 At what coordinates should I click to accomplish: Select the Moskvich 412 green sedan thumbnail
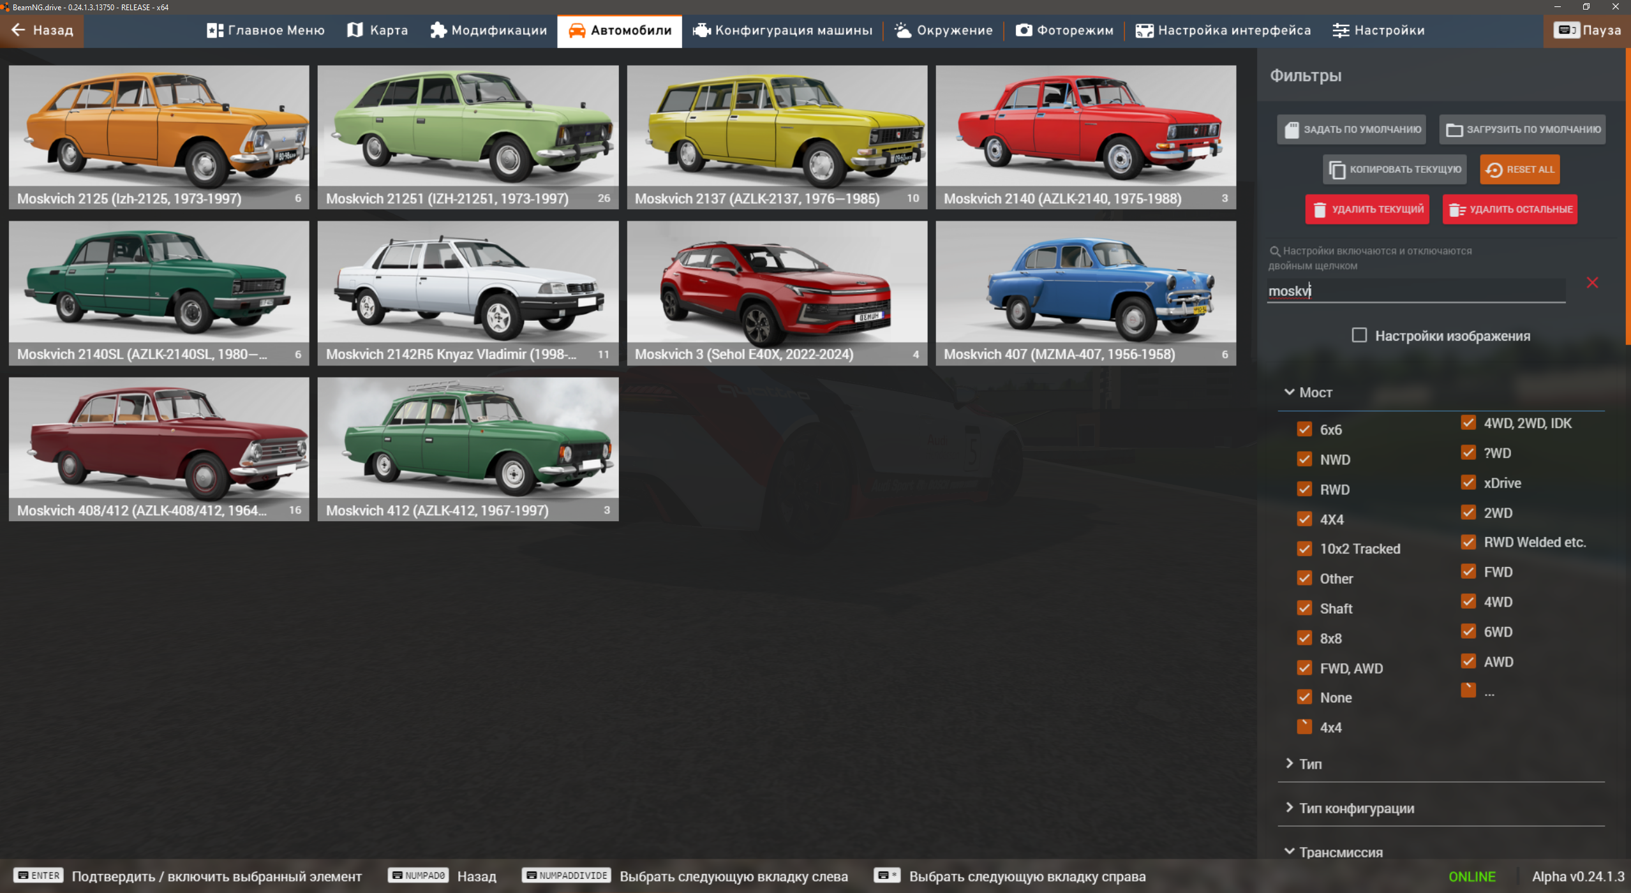468,449
